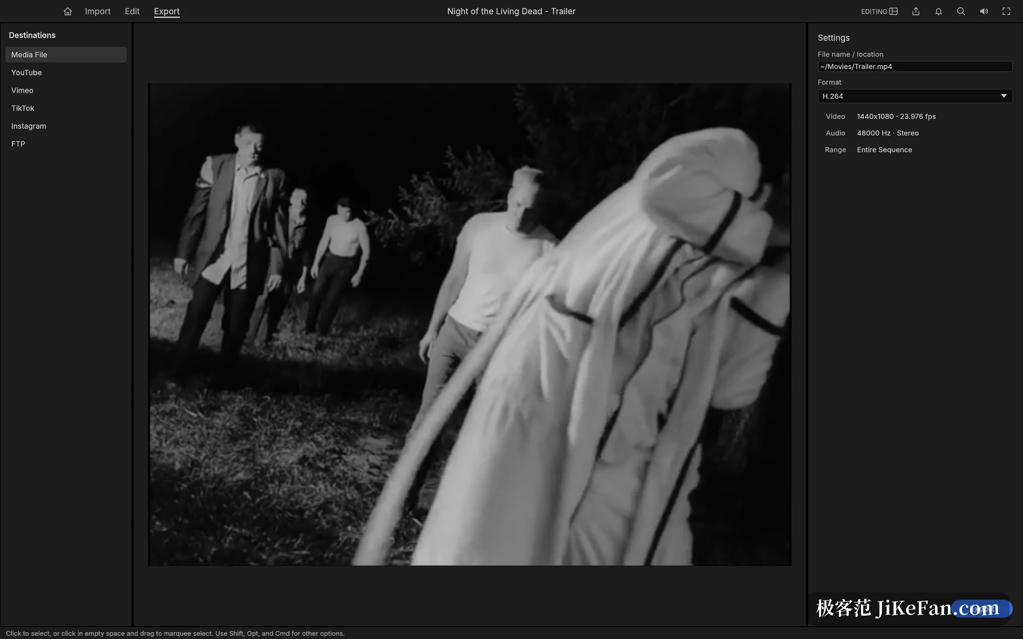Click the trailer video preview frame
The image size is (1023, 639).
click(469, 324)
